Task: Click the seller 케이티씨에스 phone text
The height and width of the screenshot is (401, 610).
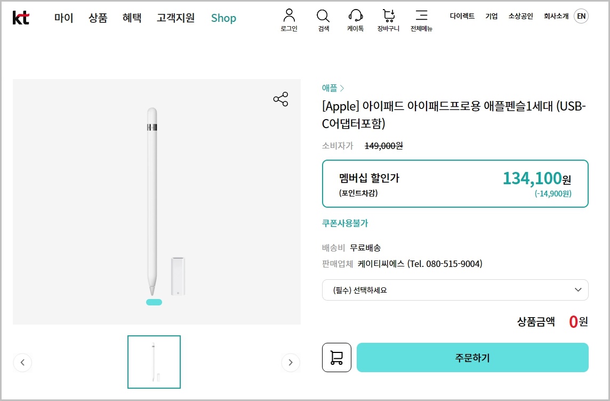Action: click(420, 264)
